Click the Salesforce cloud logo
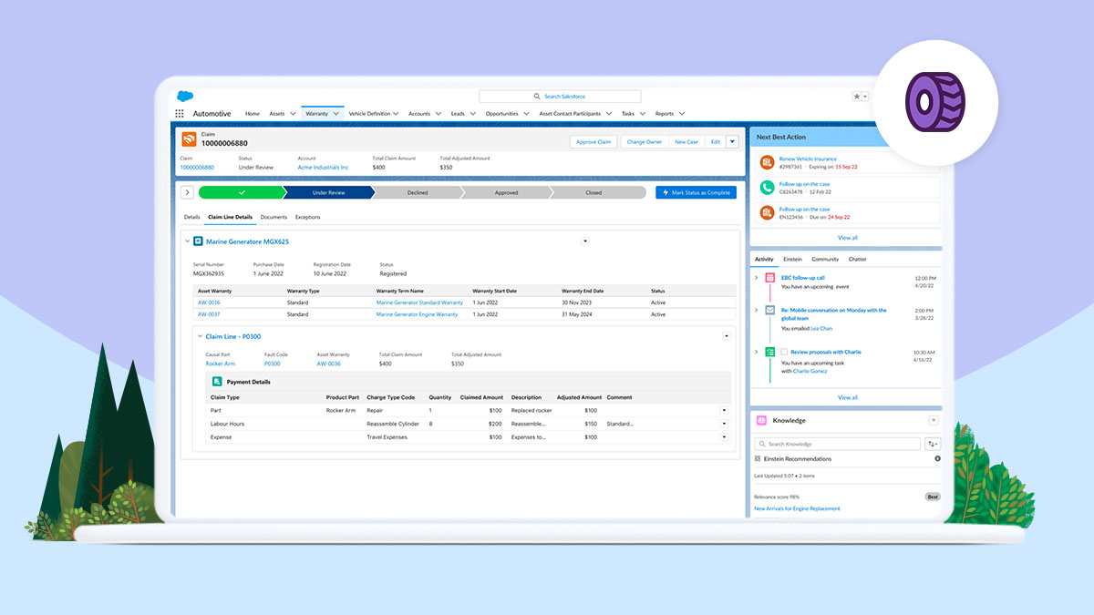The width and height of the screenshot is (1094, 615). 184,95
